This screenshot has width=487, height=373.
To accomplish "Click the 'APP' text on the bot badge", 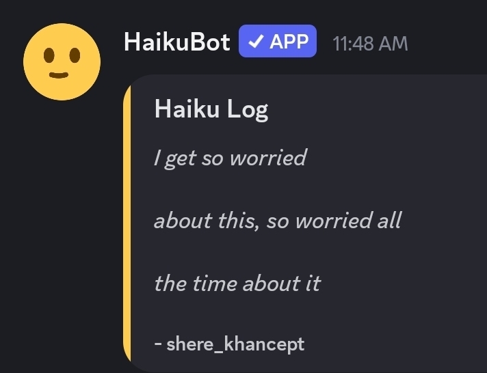I will 289,42.
